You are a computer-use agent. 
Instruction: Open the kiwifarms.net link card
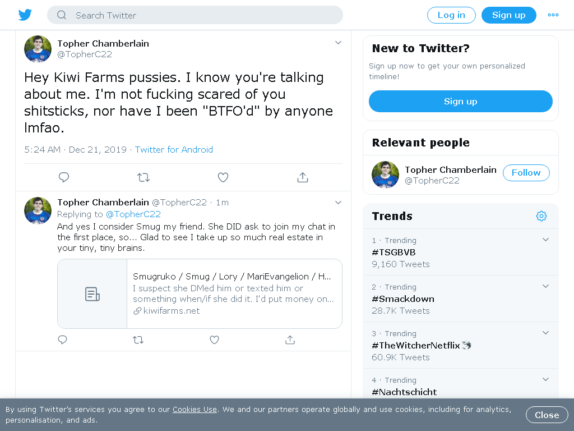click(x=200, y=294)
